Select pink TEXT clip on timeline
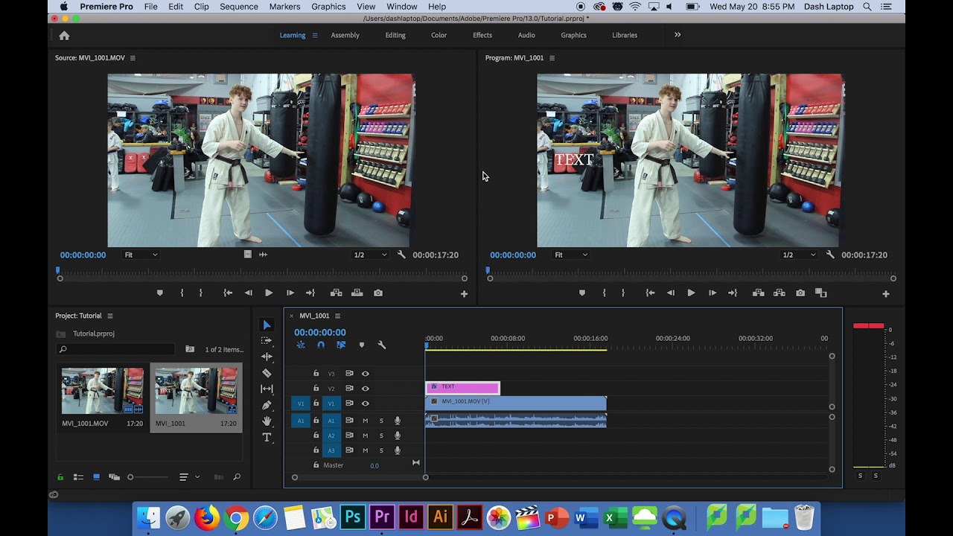 coord(462,387)
